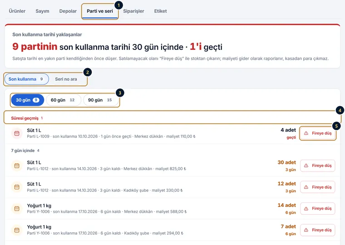This screenshot has width=345, height=245.
Task: Click the '7 adet' quantity
Action: click(288, 226)
